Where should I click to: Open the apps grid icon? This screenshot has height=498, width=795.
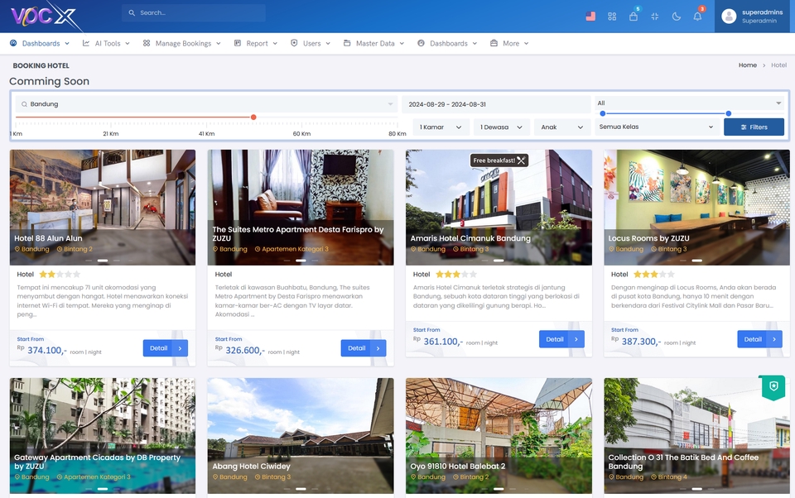pos(612,16)
